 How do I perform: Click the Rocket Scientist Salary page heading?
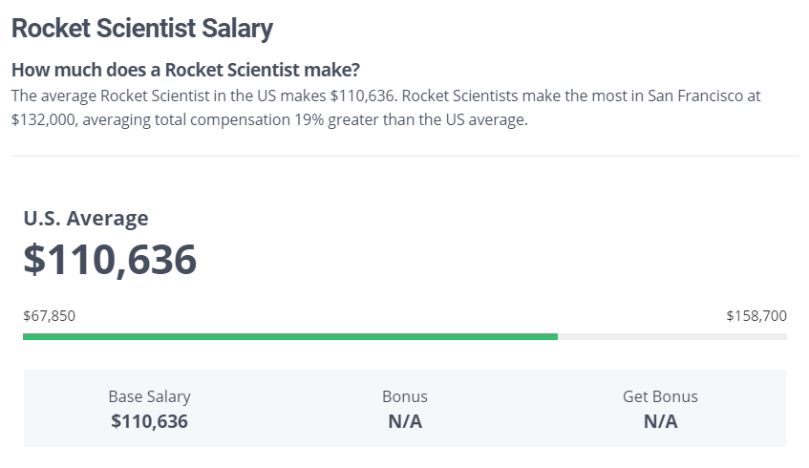(142, 29)
